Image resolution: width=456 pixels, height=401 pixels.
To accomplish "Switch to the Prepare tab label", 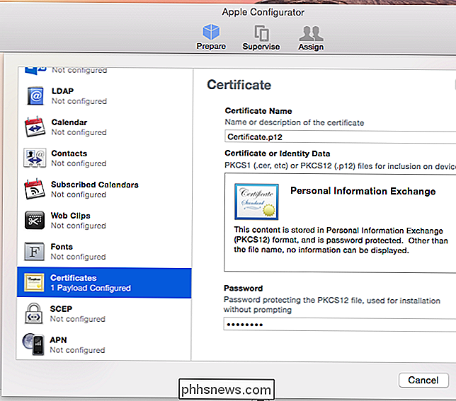I will (x=211, y=46).
